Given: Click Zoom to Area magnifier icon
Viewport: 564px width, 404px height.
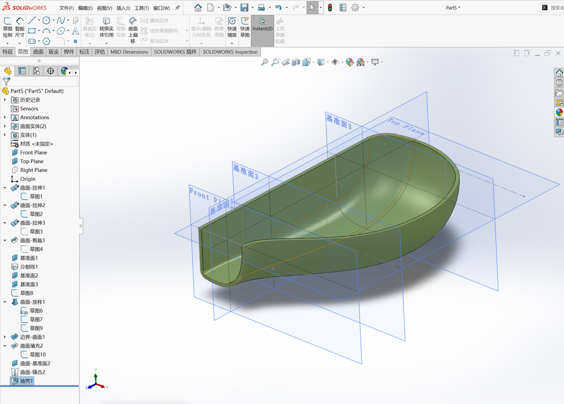Looking at the screenshot, I should coord(275,62).
